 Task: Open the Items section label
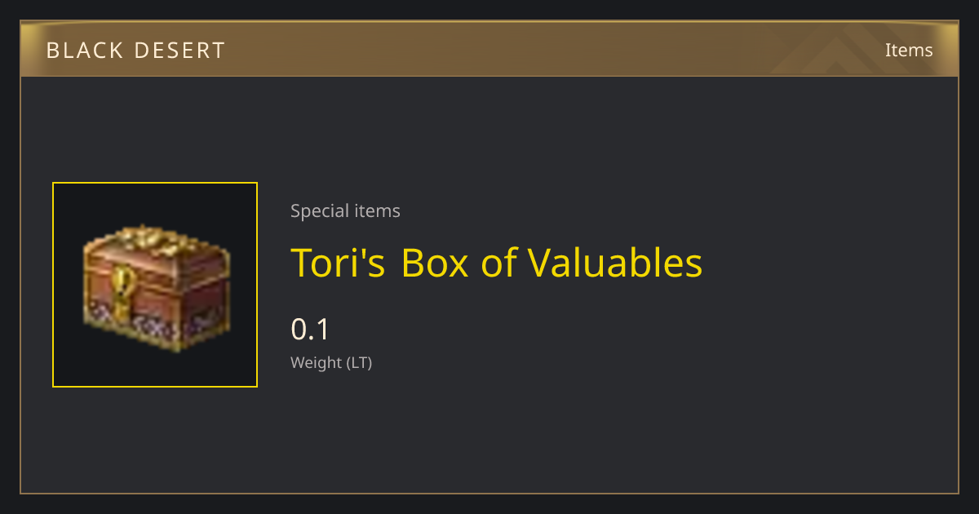tap(909, 50)
